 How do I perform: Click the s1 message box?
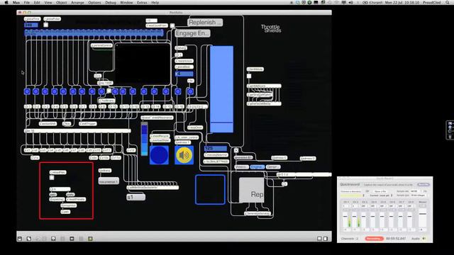tap(136, 197)
